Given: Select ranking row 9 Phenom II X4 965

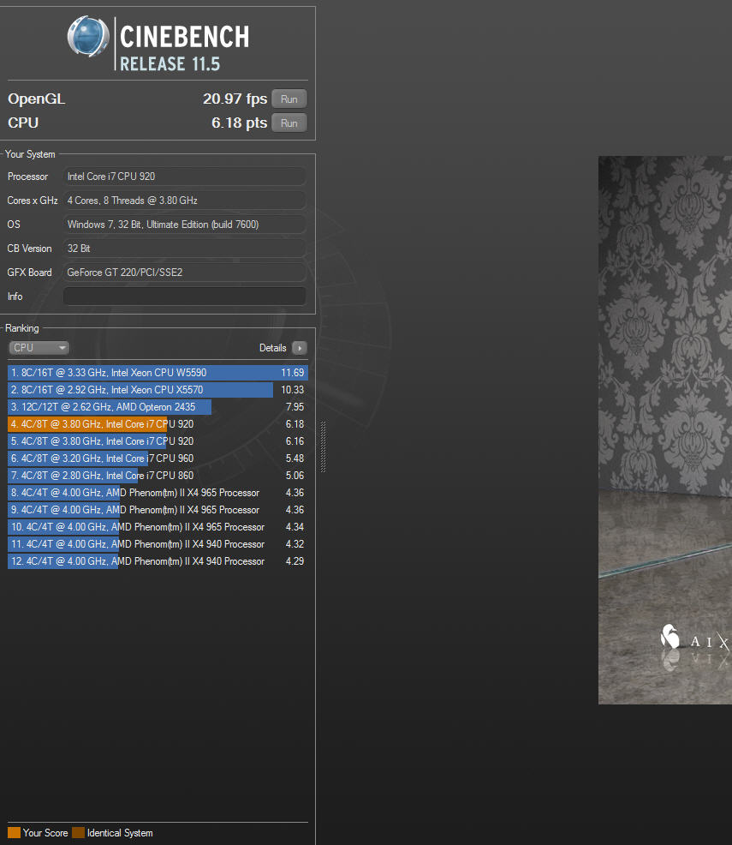Looking at the screenshot, I should 158,510.
